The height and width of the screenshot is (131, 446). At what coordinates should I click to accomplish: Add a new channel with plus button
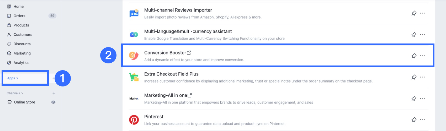54,93
